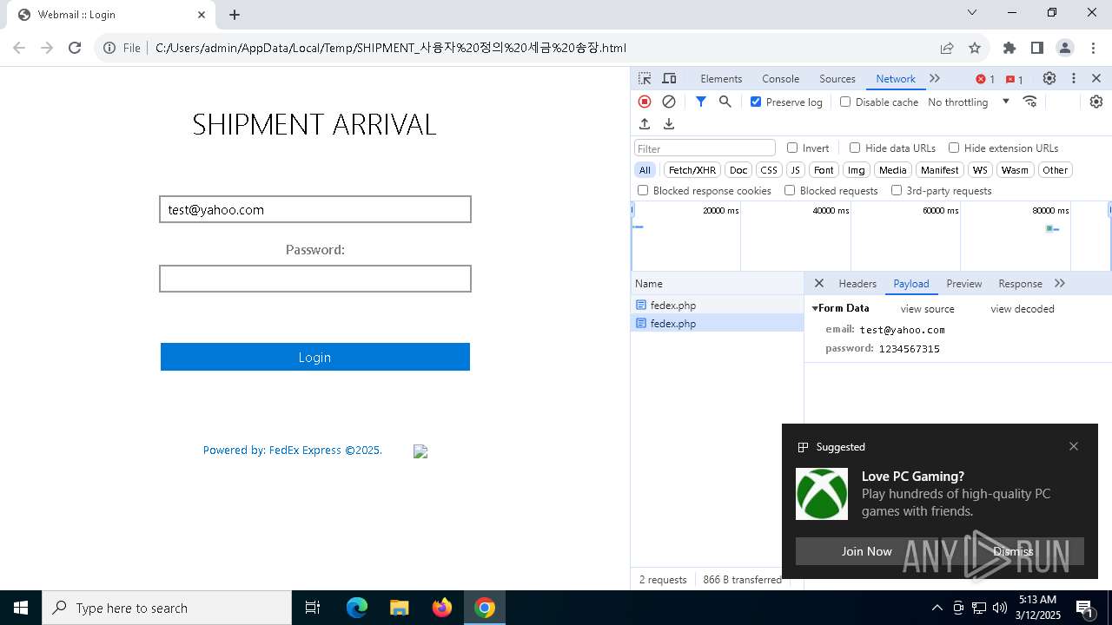Enable Disable cache checkbox
The image size is (1112, 625).
coord(845,102)
